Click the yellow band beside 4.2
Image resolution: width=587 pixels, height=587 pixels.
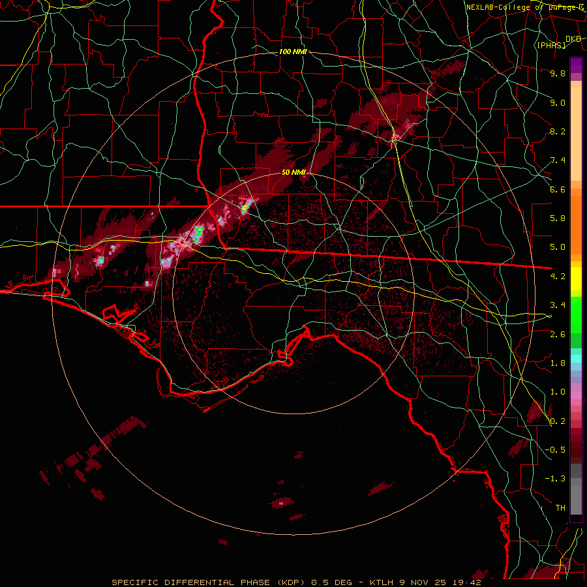click(x=576, y=279)
